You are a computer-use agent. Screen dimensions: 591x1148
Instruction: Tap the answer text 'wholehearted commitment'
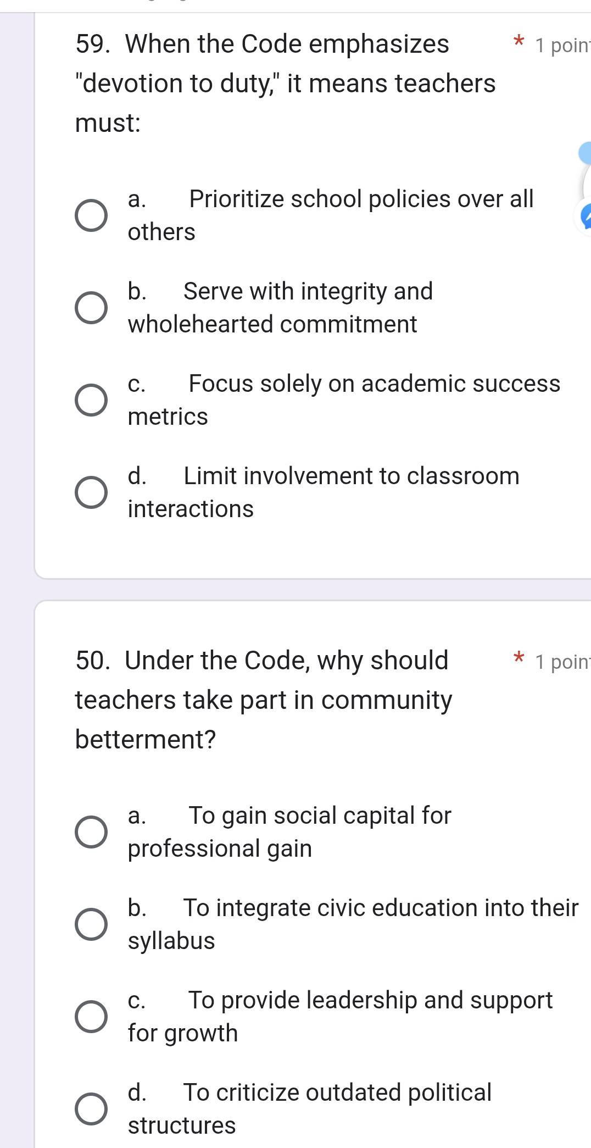[x=272, y=324]
